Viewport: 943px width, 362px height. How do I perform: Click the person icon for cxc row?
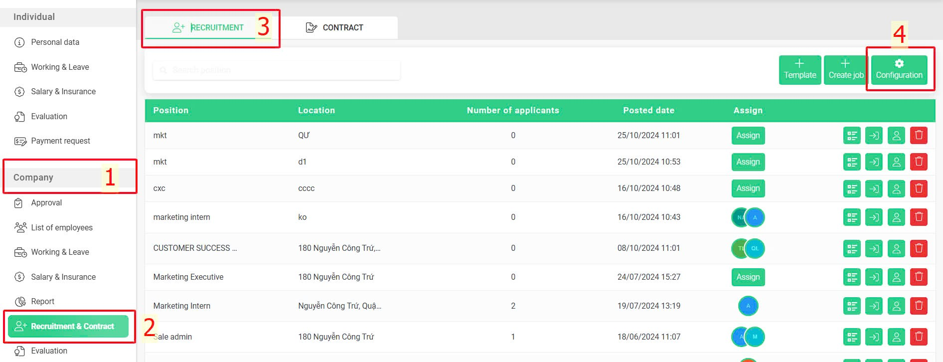pyautogui.click(x=896, y=188)
